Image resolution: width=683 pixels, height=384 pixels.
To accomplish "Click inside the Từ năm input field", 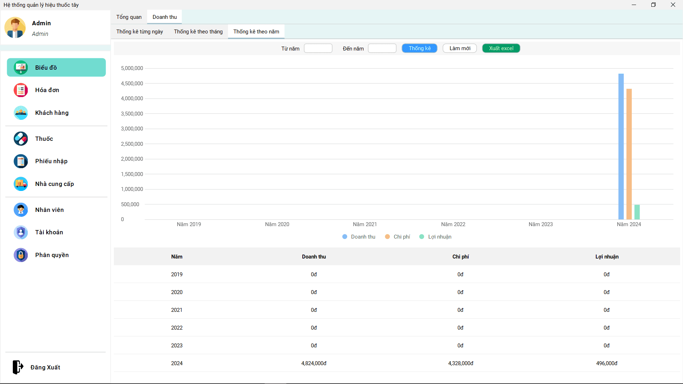I will click(318, 48).
